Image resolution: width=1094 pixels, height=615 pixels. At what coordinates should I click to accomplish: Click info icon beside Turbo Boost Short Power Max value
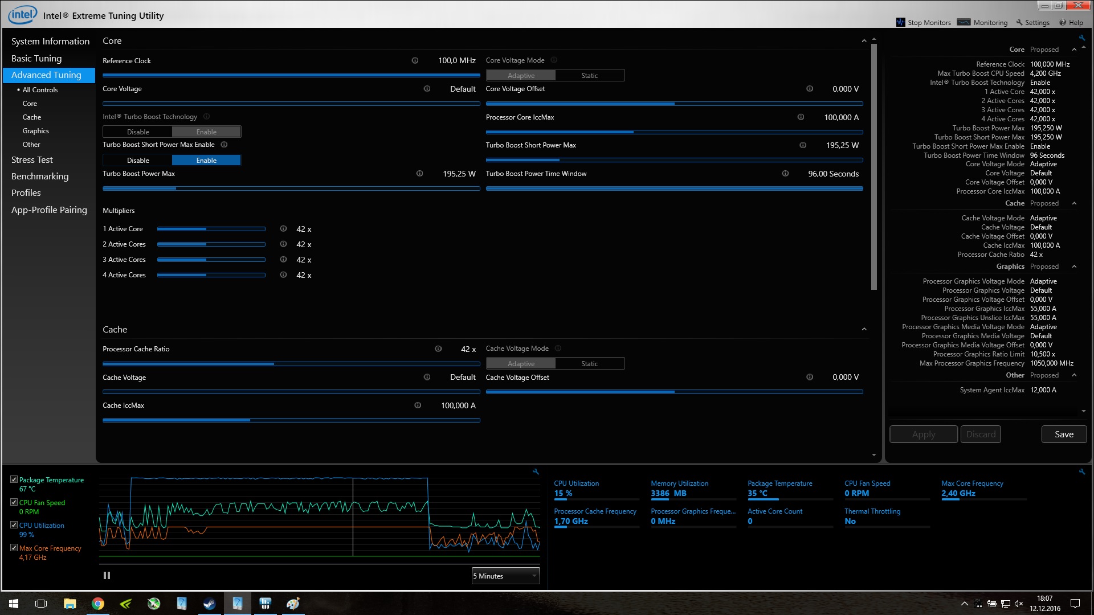click(x=803, y=145)
